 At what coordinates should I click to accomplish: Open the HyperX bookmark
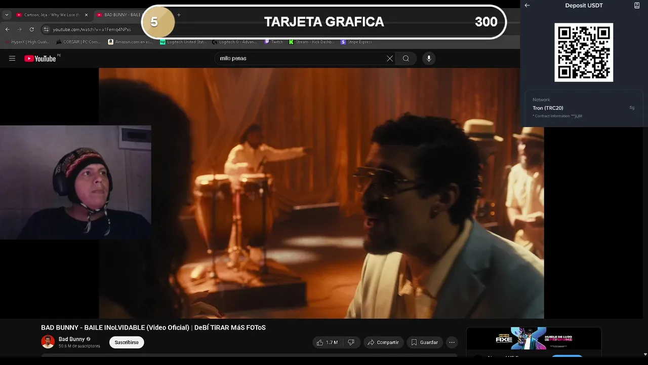pyautogui.click(x=27, y=42)
